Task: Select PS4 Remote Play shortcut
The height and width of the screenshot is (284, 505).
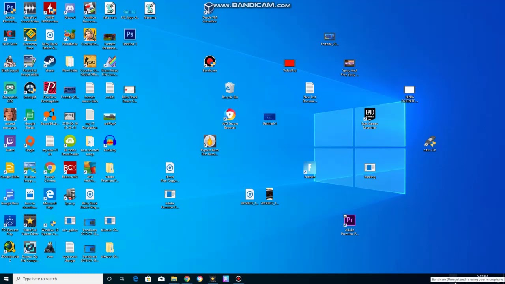Action: (10, 225)
